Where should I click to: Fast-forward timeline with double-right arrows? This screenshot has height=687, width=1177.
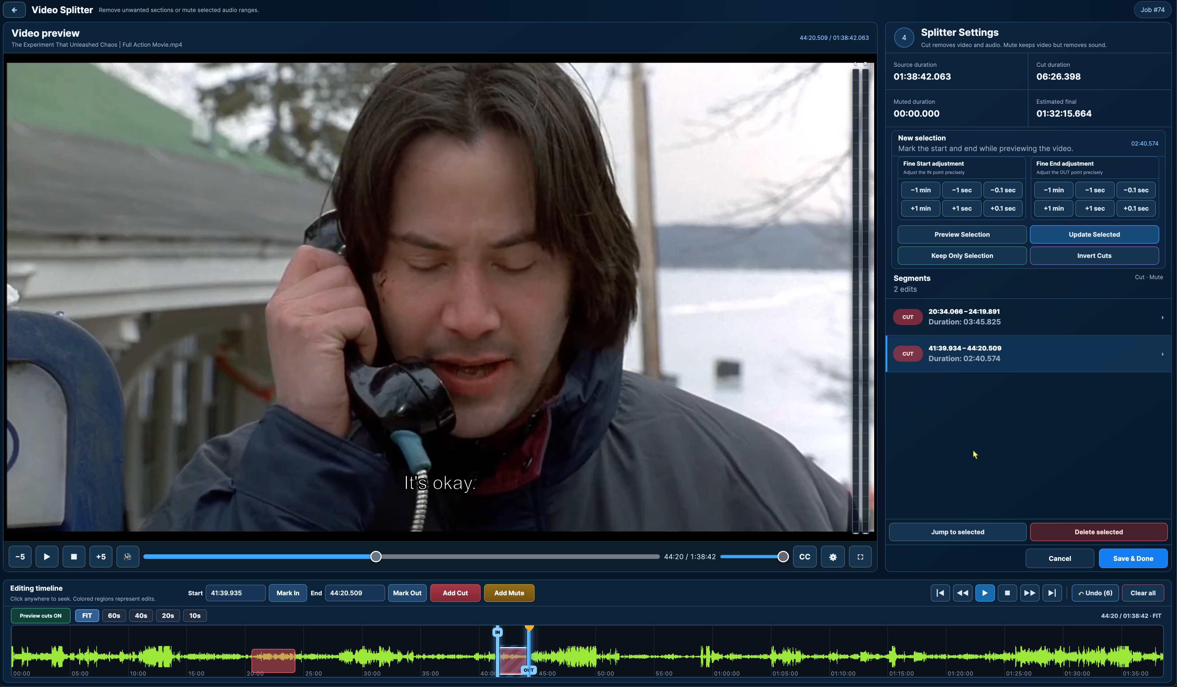[1030, 593]
